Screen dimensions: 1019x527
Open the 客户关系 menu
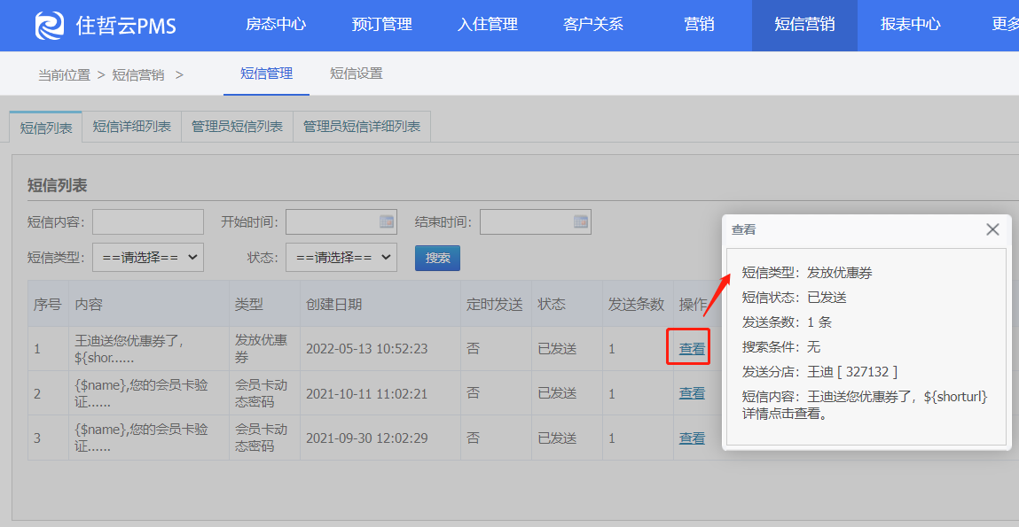pyautogui.click(x=593, y=25)
